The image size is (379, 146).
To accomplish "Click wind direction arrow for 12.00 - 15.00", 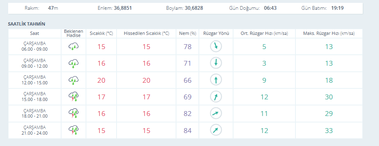I will pyautogui.click(x=216, y=80).
